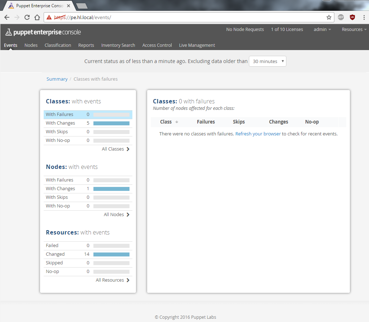Go to Inventory Search tab
The width and height of the screenshot is (369, 322).
118,45
